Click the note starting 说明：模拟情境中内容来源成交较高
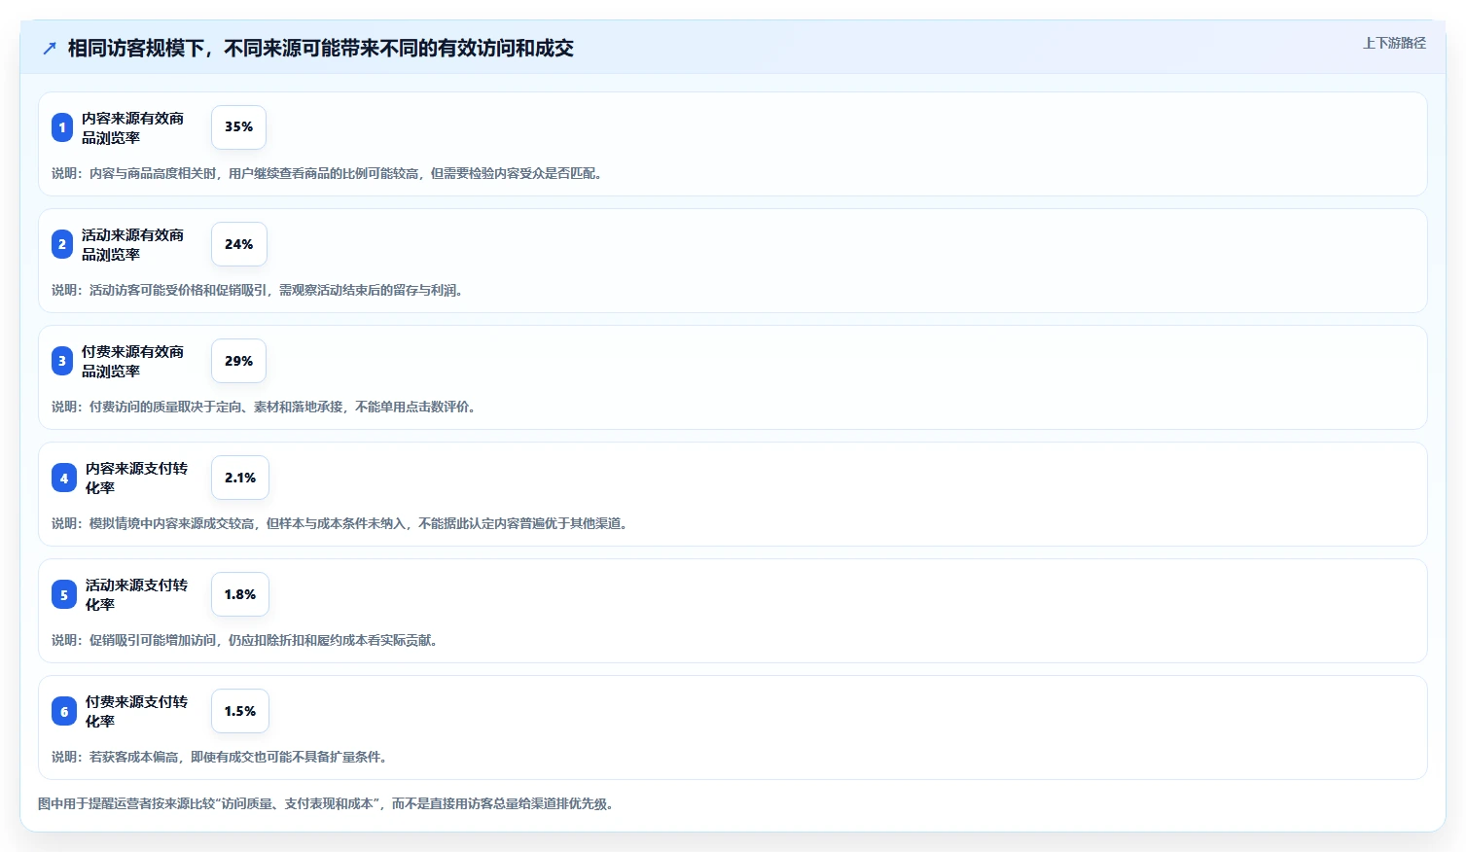1466x852 pixels. coord(340,523)
